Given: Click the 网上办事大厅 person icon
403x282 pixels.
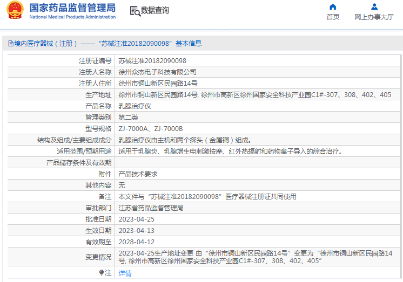Looking at the screenshot, I should 374,7.
